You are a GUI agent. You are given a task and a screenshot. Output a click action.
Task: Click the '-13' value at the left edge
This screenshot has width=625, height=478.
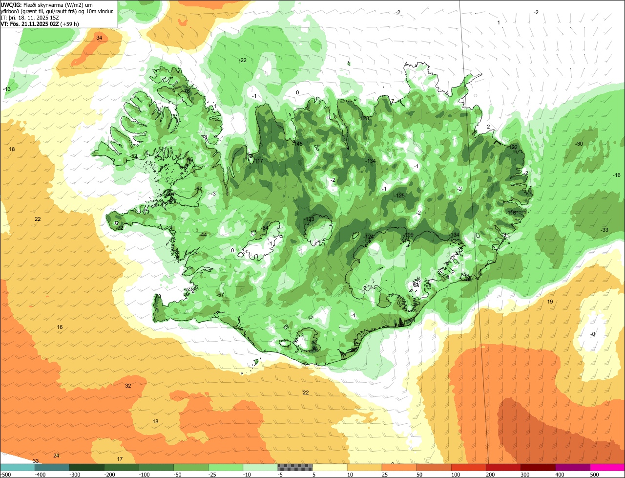(7, 89)
